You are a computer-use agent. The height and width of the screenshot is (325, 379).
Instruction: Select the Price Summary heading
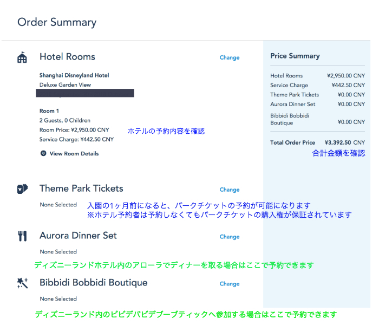pos(295,56)
